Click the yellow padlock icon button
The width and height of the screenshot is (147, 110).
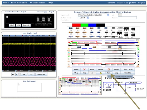coord(101,73)
